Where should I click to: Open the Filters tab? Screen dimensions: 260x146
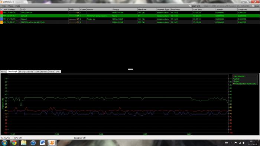52,72
